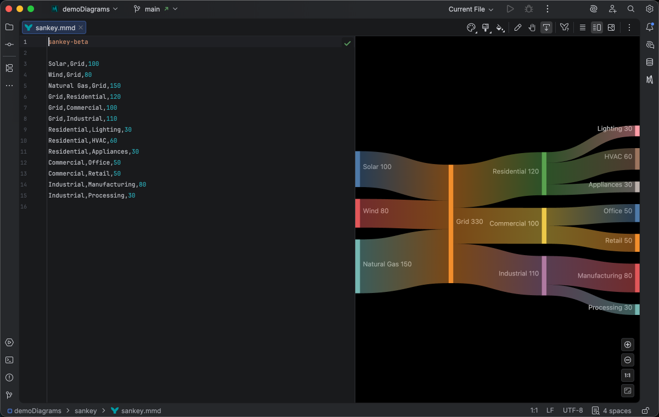The image size is (659, 417).
Task: Open the 1:1 caret position indicator
Action: click(534, 410)
